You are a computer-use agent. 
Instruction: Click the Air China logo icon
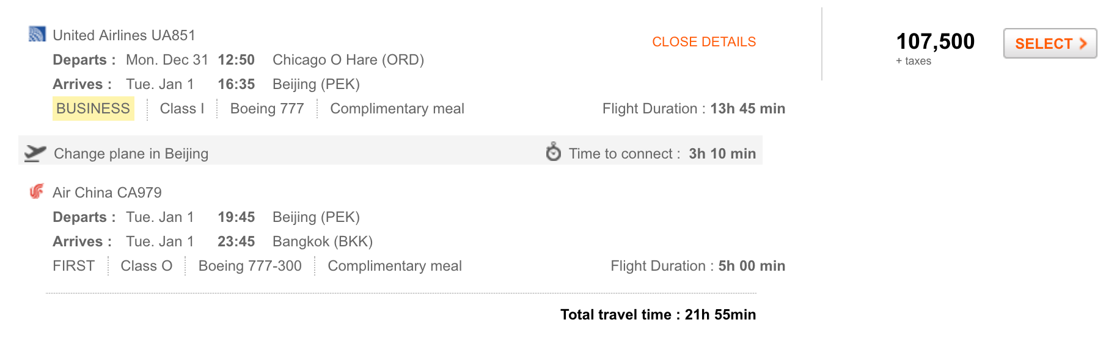click(37, 191)
